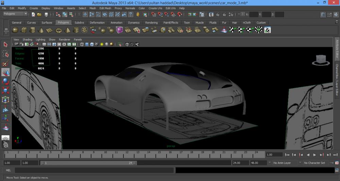Select the Paint Selection tool
Viewport: 340px width, 181px height.
(x=5, y=63)
